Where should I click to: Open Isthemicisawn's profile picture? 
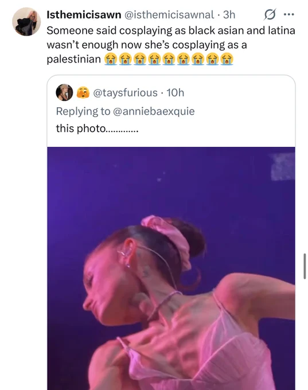[x=26, y=21]
